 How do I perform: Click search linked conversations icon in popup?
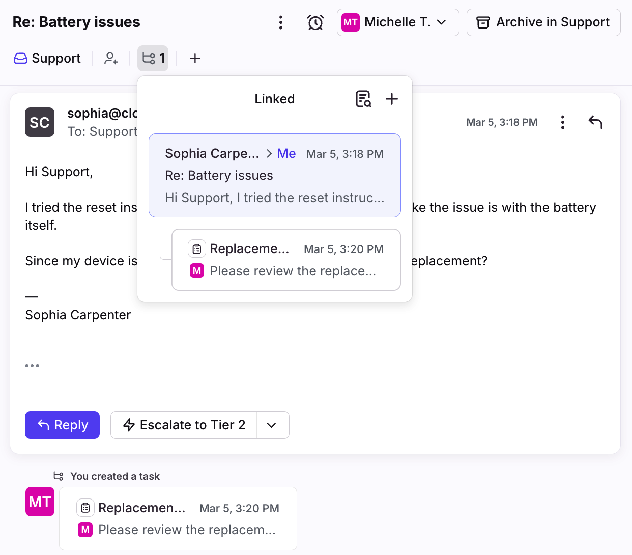click(x=363, y=99)
